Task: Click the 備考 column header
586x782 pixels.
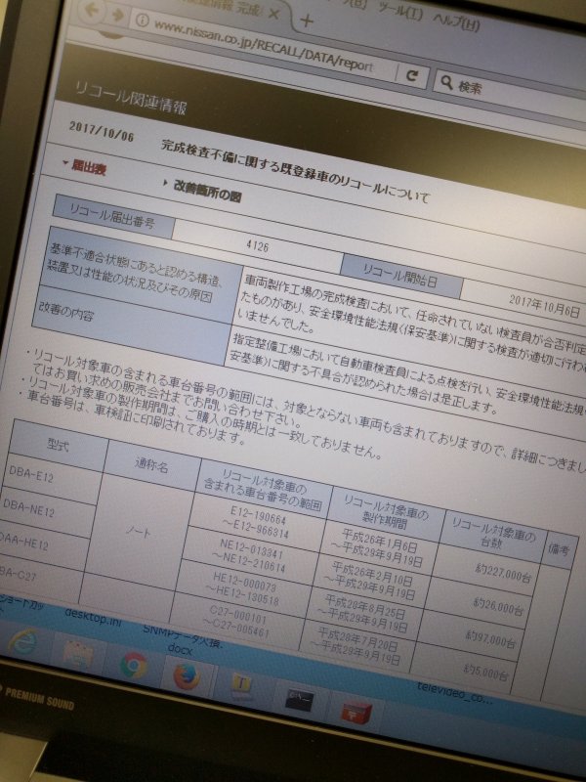Action: point(561,549)
